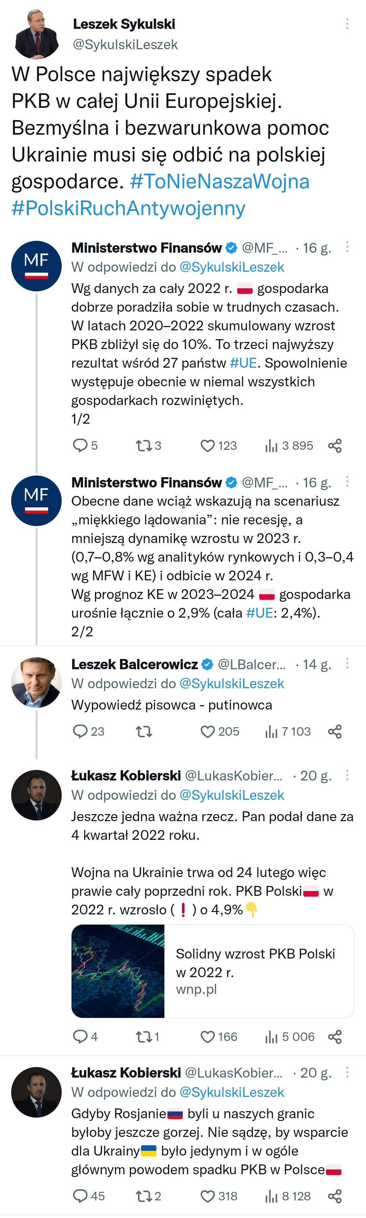The image size is (366, 1218).
Task: Share Leszek Balcerowicz's reply
Action: 334,732
